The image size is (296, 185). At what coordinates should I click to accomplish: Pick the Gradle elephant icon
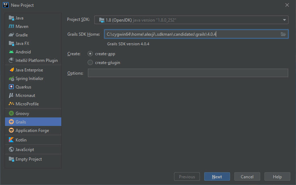tap(11, 35)
